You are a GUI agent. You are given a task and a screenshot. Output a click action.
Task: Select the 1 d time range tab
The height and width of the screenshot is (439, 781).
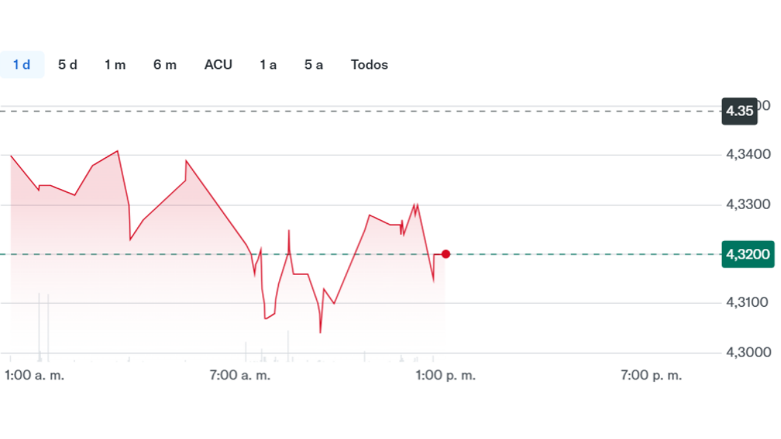22,65
